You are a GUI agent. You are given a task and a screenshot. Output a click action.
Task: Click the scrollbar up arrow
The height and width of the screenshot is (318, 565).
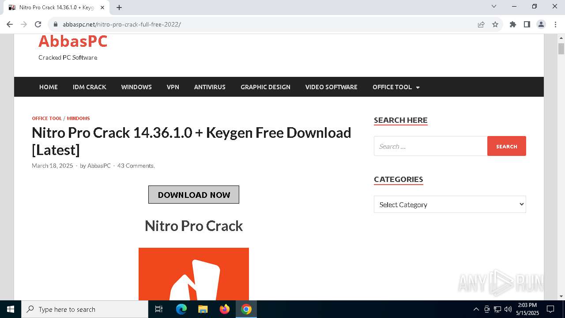(561, 38)
